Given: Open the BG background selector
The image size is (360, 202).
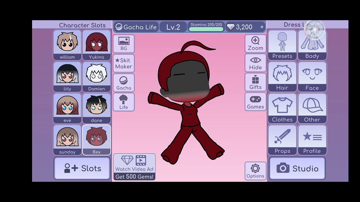Looking at the screenshot, I should coord(124,44).
